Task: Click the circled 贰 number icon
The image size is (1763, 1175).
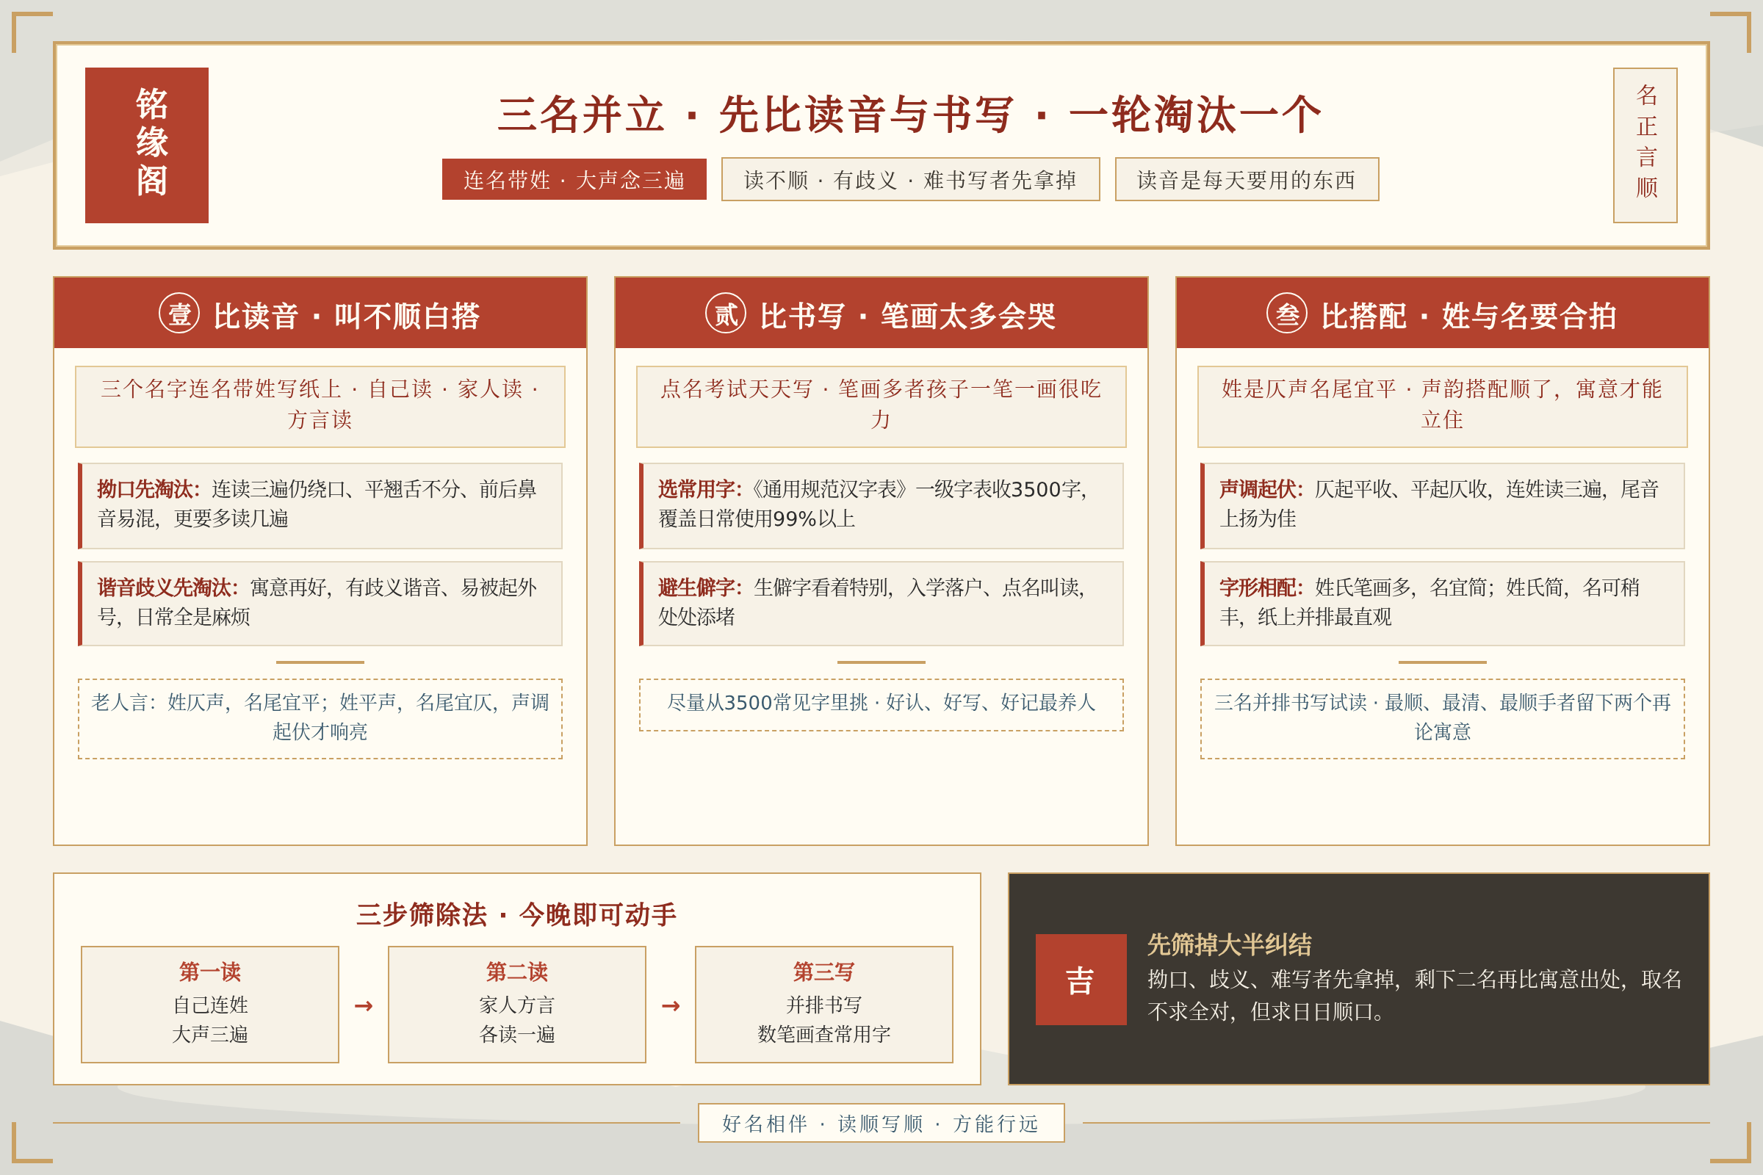Action: coord(726,314)
